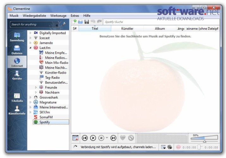Expand the Freunde node

[x=36, y=88]
